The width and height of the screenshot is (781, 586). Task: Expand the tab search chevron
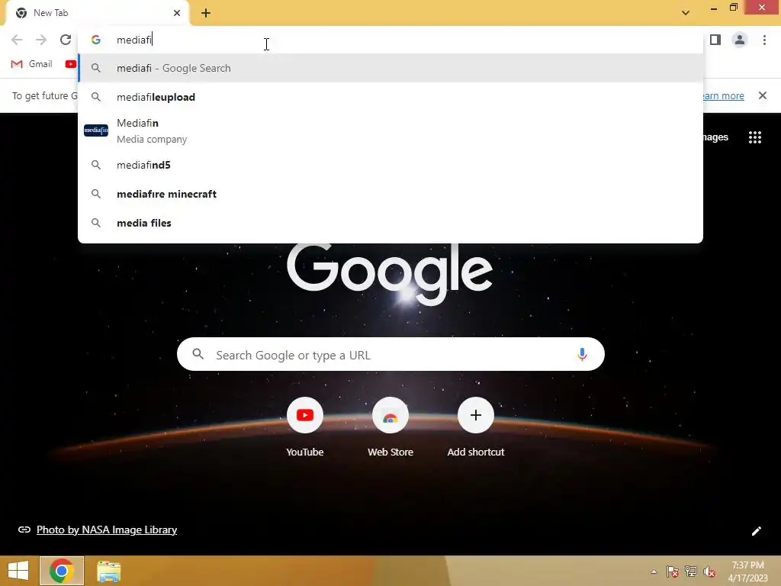[x=686, y=13]
